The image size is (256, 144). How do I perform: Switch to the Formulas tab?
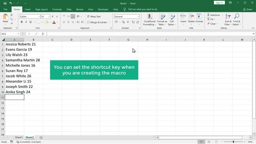point(57,9)
